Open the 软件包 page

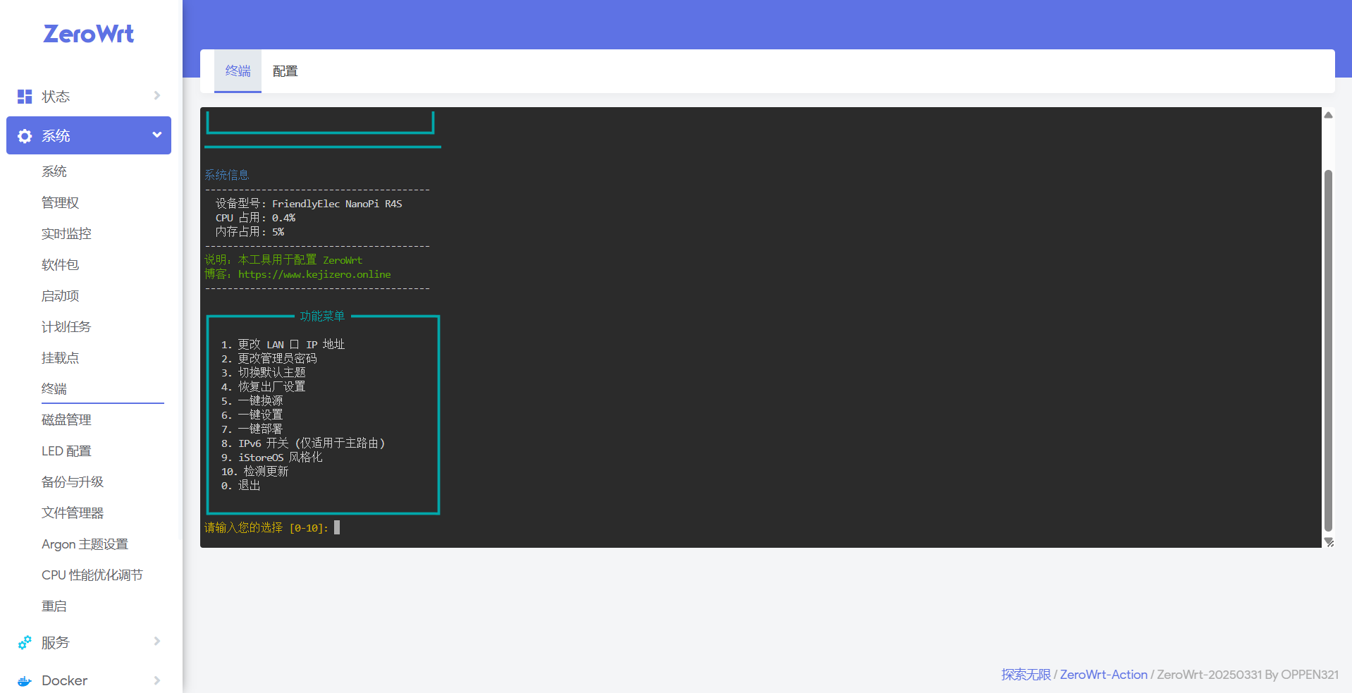point(60,264)
